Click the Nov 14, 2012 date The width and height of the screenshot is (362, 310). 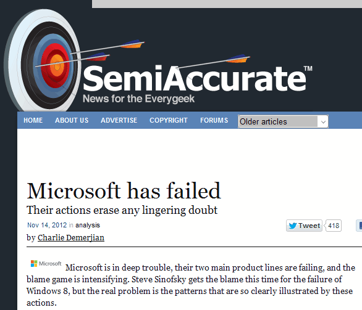(47, 225)
